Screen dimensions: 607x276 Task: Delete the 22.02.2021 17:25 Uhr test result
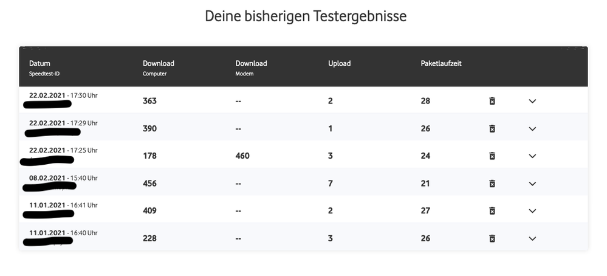point(492,156)
